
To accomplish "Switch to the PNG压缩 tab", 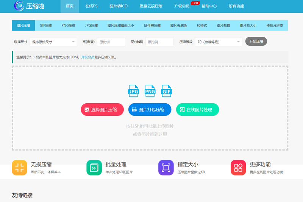I will (69, 25).
